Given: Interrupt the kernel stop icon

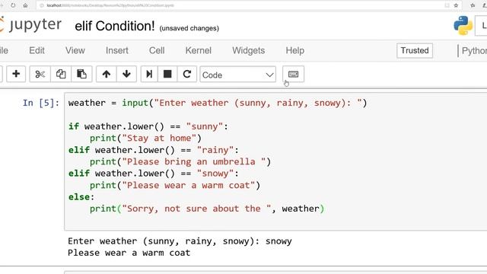Looking at the screenshot, I should point(167,75).
